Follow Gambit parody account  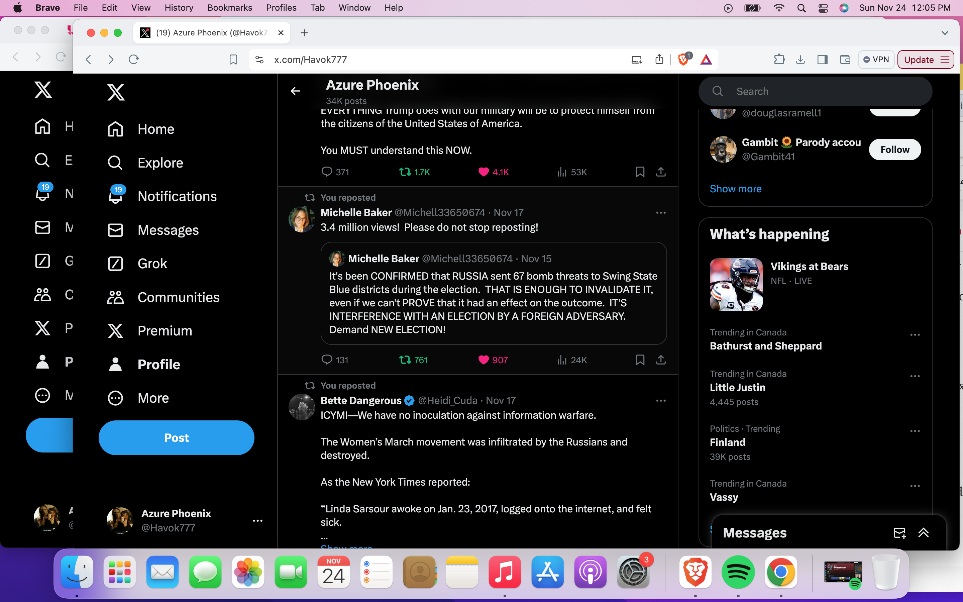click(x=894, y=149)
